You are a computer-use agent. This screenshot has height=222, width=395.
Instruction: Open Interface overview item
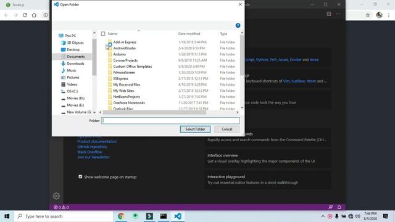click(268, 158)
